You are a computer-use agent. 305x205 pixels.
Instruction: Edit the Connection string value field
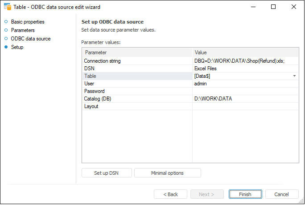[245, 61]
